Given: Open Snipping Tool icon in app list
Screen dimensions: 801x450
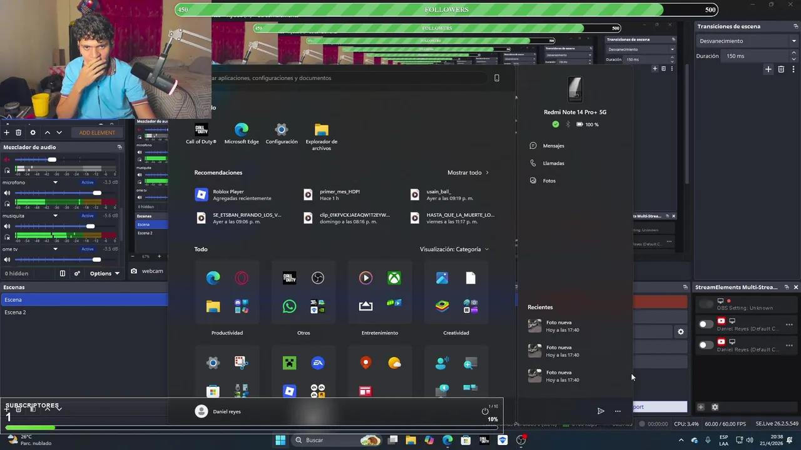Looking at the screenshot, I should tap(242, 362).
